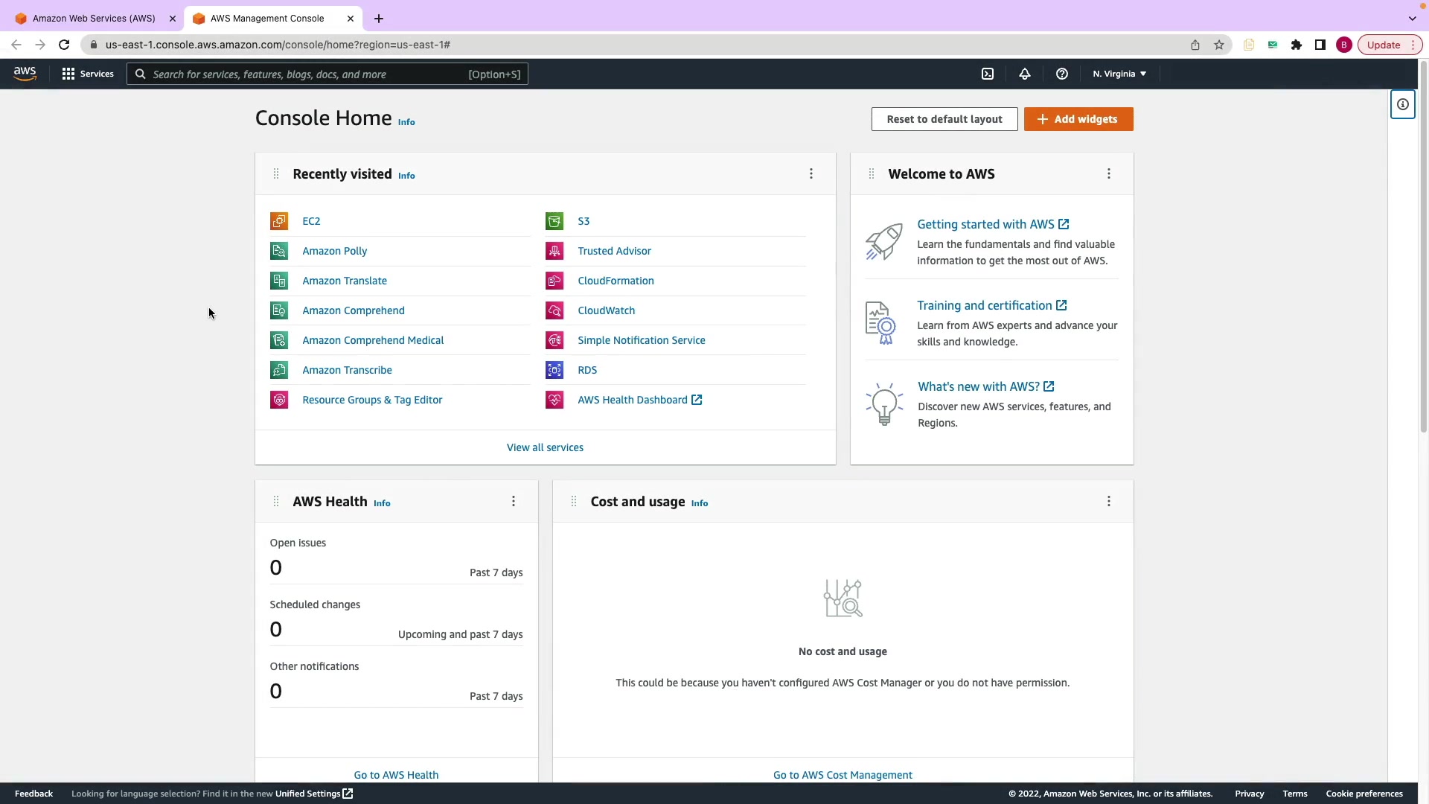The height and width of the screenshot is (804, 1429).
Task: Open View all services link
Action: 545,447
